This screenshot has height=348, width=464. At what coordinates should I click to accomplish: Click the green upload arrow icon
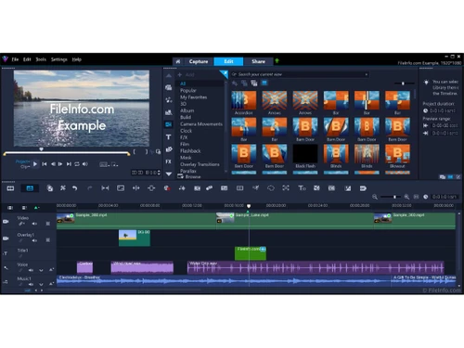(277, 61)
